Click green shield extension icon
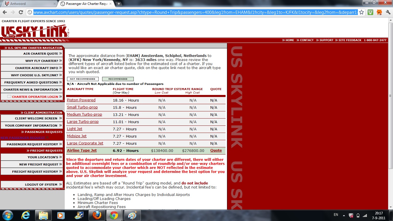 click(x=371, y=12)
